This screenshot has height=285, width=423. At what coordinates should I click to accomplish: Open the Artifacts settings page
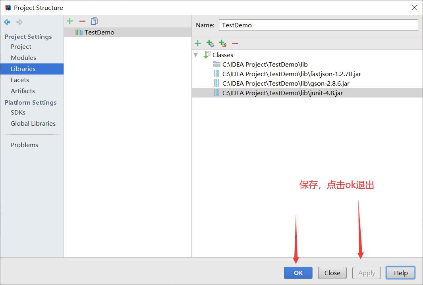[23, 91]
